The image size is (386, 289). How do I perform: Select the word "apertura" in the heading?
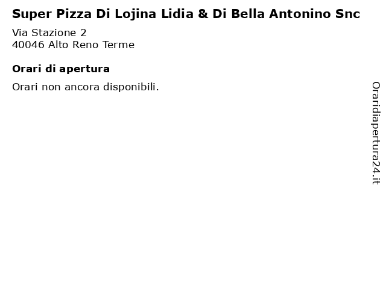click(x=84, y=70)
